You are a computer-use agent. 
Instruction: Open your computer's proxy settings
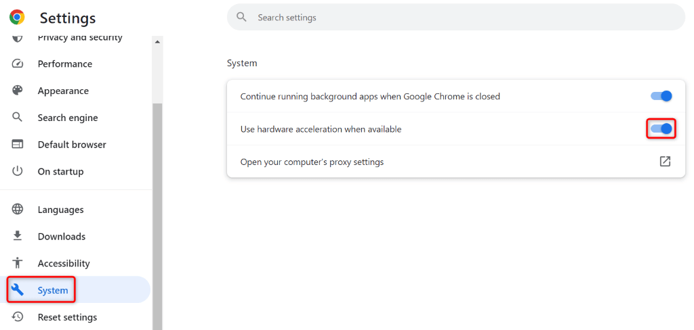312,162
